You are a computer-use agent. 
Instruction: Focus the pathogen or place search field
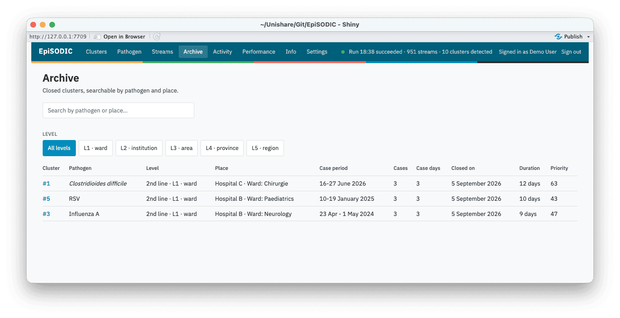[x=119, y=110]
